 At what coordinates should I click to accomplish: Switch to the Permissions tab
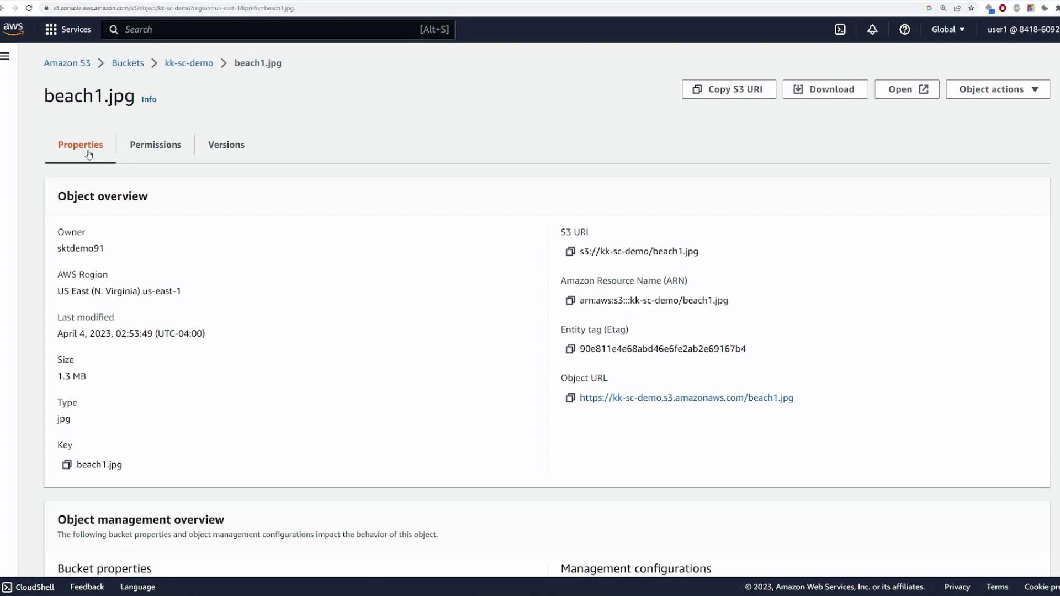[x=155, y=145]
